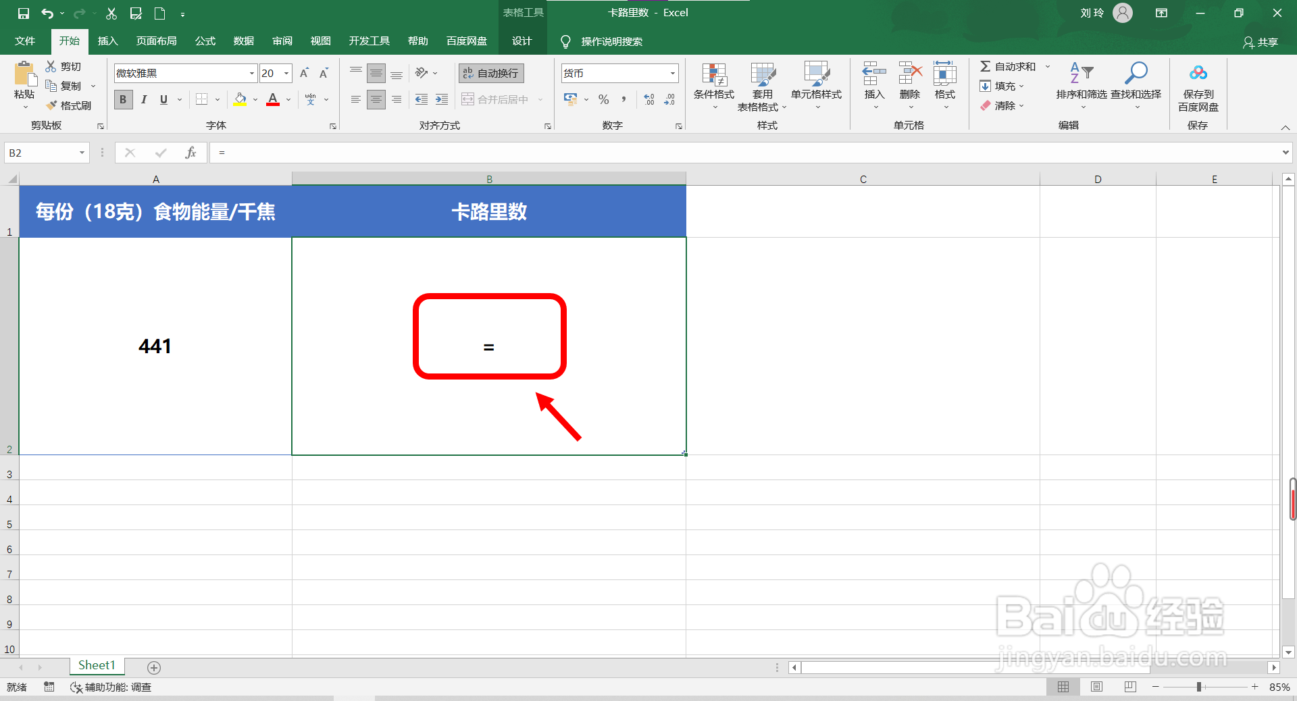The image size is (1297, 701).
Task: Add a new sheet with plus button
Action: [154, 667]
